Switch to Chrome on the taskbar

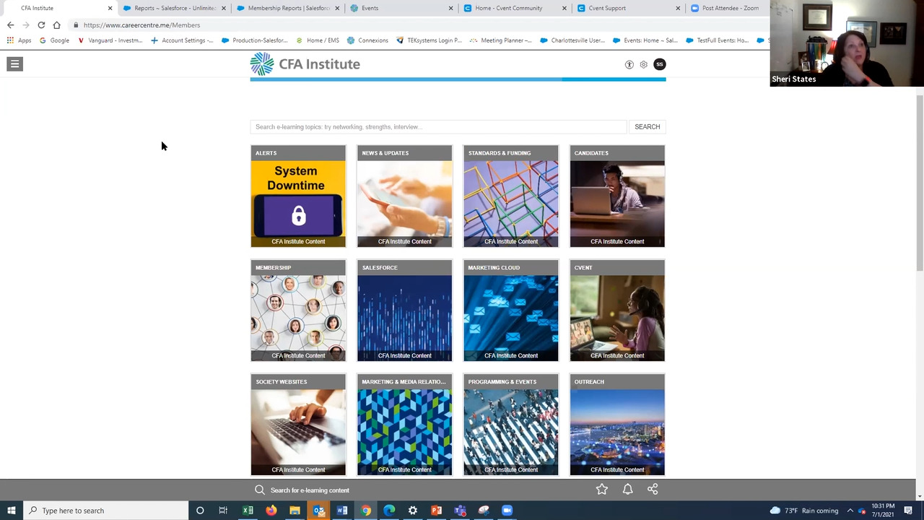366,511
